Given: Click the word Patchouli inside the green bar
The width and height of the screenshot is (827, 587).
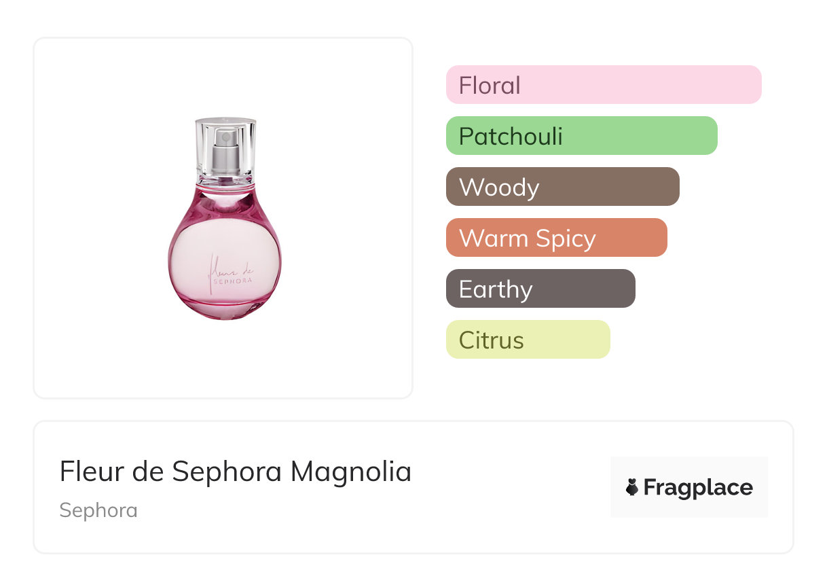Looking at the screenshot, I should [x=511, y=137].
